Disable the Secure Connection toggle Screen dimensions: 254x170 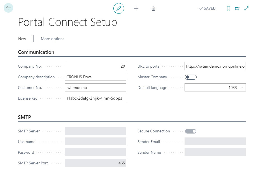[190, 131]
